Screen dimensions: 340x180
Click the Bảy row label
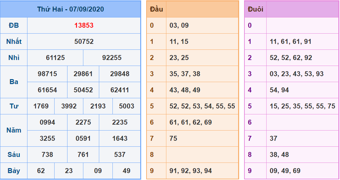pos(14,171)
